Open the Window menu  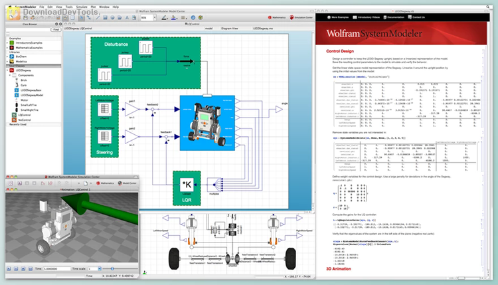pyautogui.click(x=104, y=7)
